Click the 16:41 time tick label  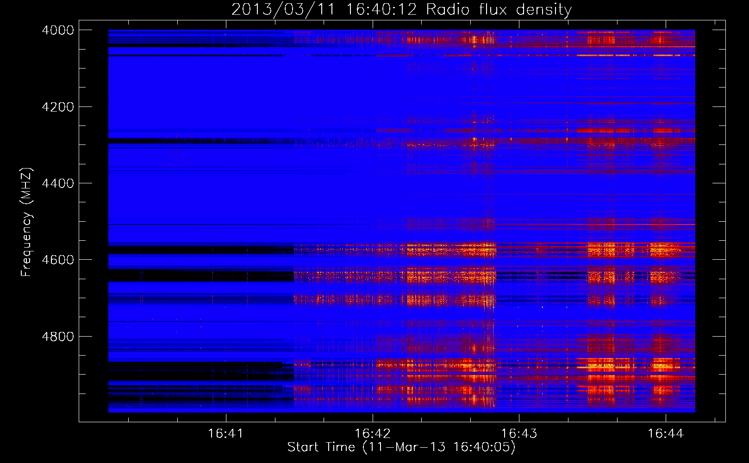[226, 433]
